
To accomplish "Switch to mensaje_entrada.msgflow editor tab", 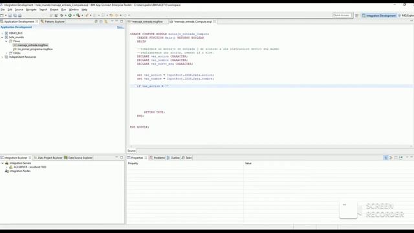I will click(147, 21).
